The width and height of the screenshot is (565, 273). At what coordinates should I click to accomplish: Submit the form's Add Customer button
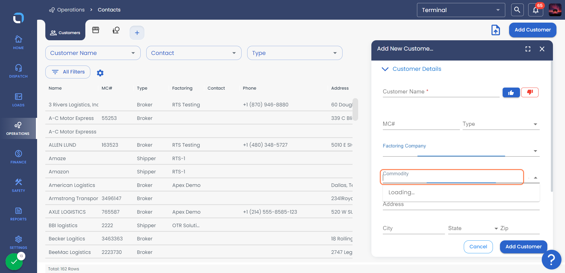[524, 247]
